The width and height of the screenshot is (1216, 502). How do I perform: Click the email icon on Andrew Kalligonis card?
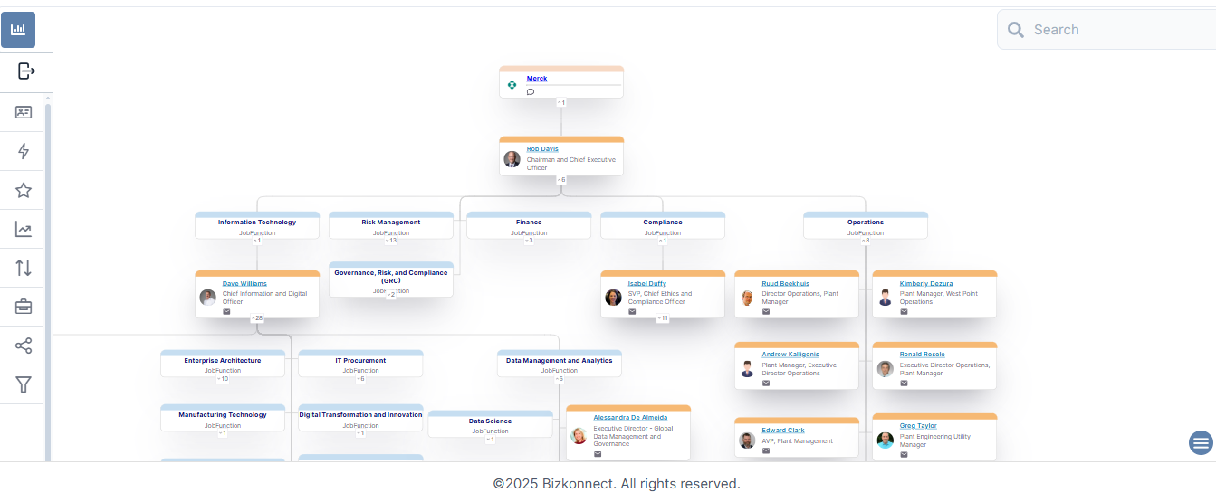(766, 383)
